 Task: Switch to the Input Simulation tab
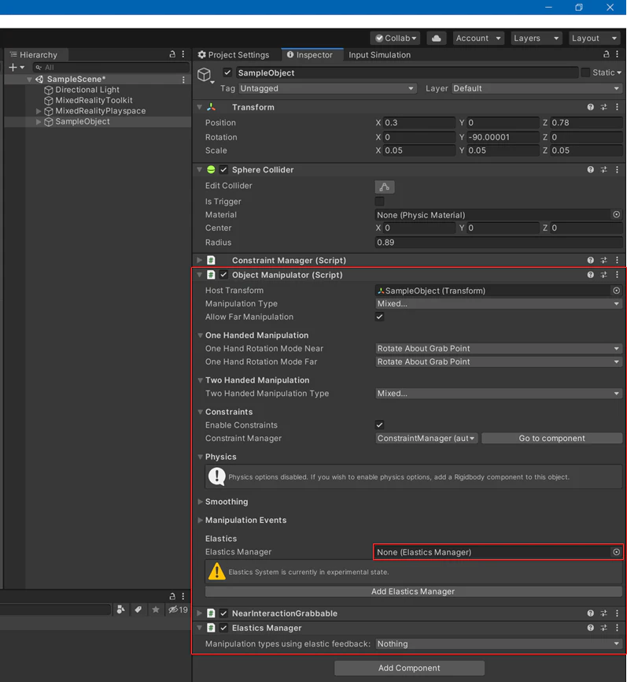coord(379,55)
